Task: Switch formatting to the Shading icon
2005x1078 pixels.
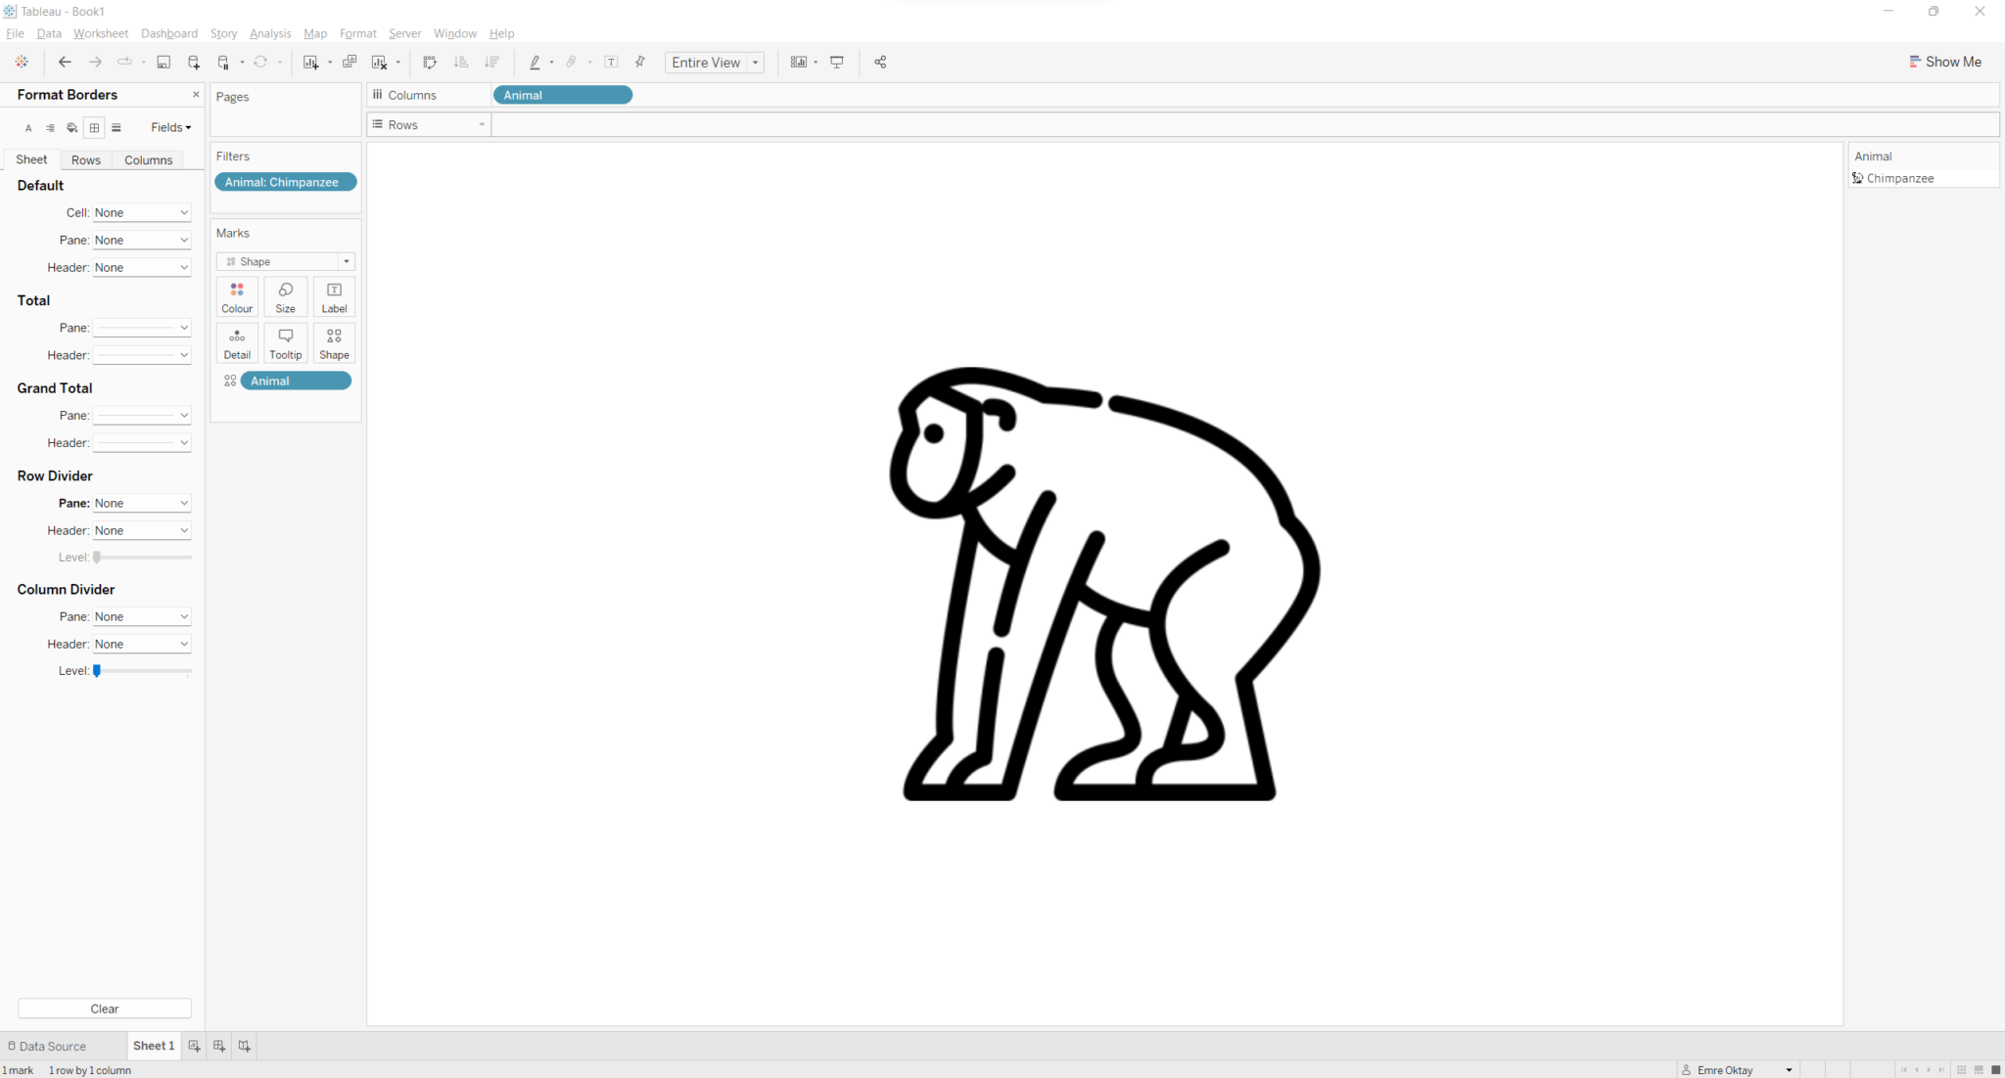Action: [x=70, y=127]
